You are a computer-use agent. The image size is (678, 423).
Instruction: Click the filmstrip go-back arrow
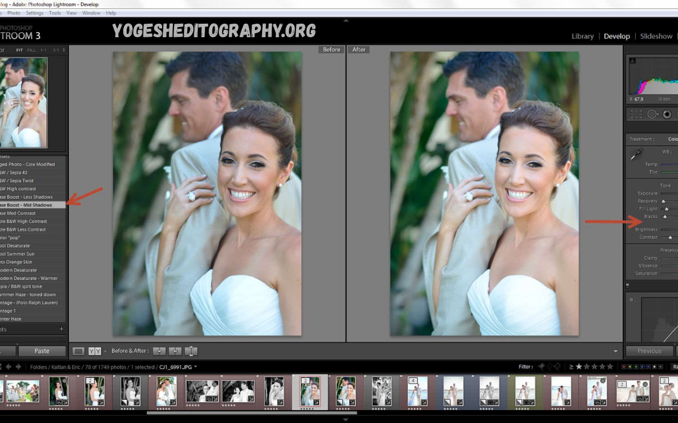(x=8, y=367)
